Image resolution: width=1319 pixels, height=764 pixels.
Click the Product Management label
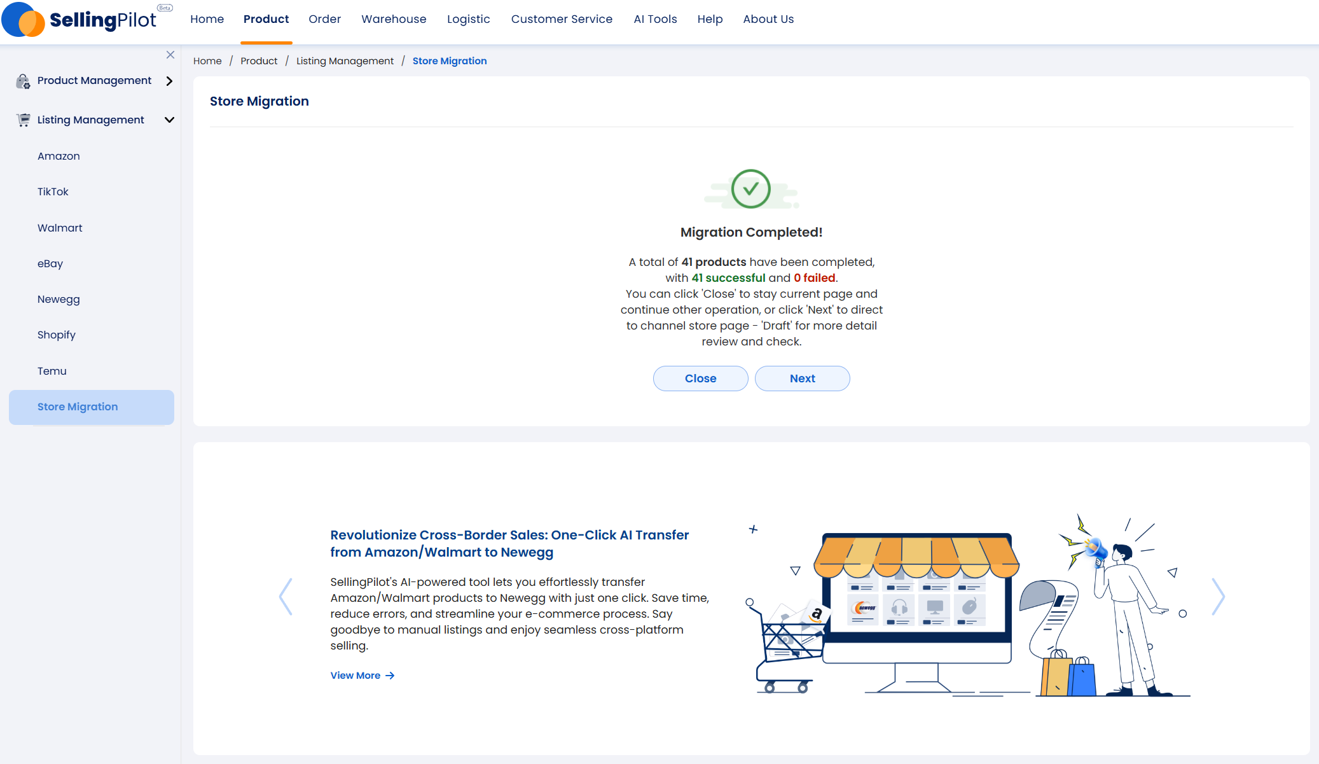tap(94, 81)
